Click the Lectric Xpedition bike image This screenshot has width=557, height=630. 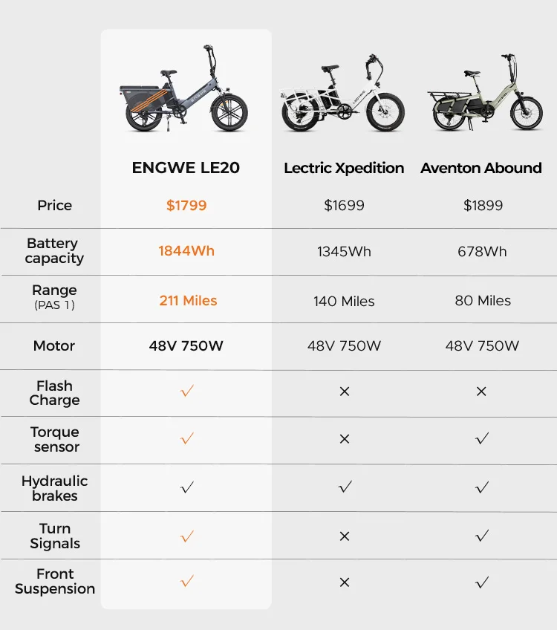pos(344,97)
